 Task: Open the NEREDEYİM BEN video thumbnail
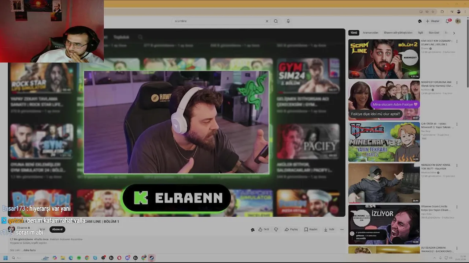click(x=384, y=183)
